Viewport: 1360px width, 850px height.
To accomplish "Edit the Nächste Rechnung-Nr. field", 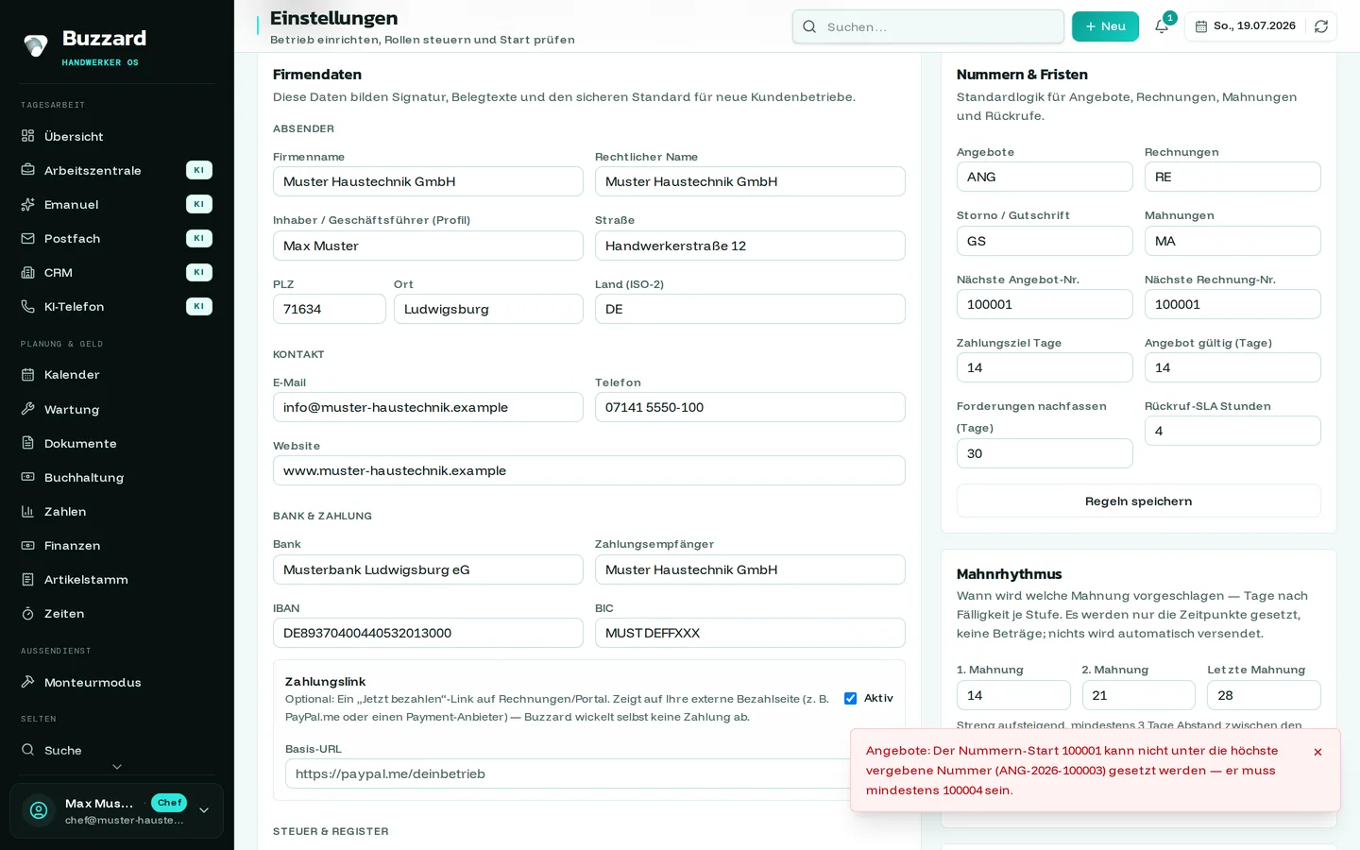I will click(x=1232, y=304).
